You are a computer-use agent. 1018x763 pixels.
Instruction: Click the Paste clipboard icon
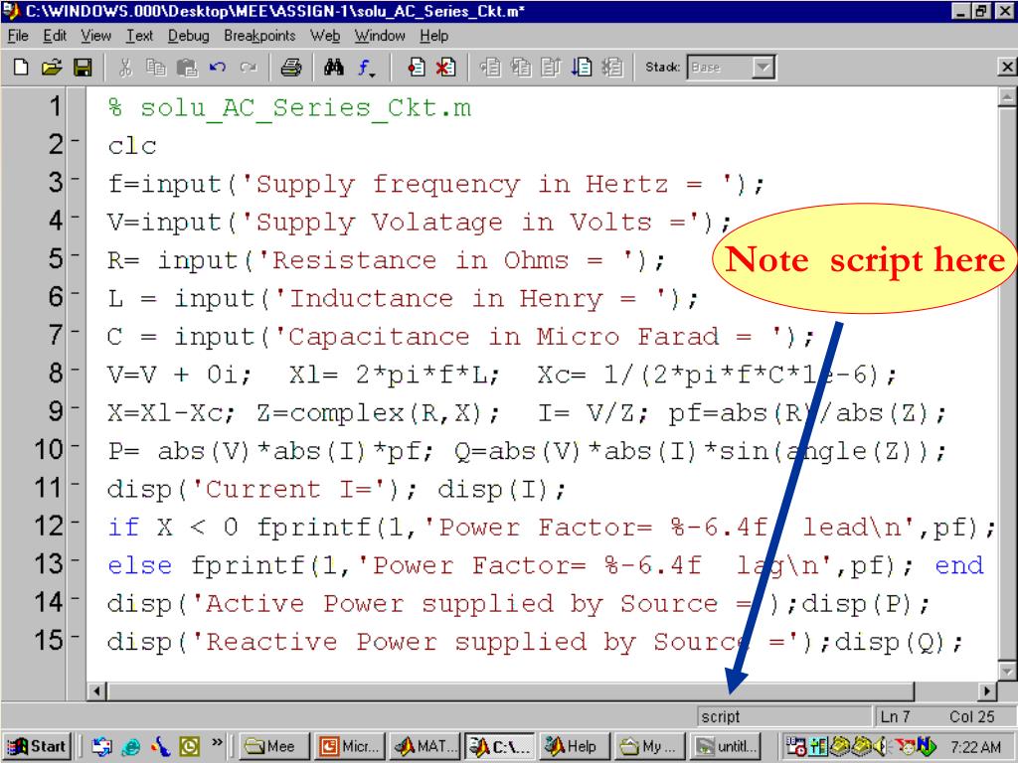[187, 67]
